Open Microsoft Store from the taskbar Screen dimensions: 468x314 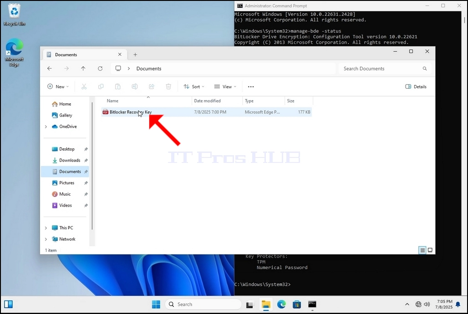pyautogui.click(x=297, y=304)
